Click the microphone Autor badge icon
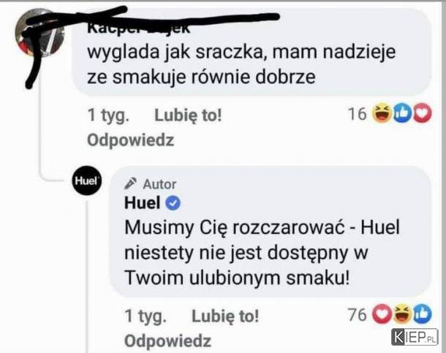 pos(131,183)
